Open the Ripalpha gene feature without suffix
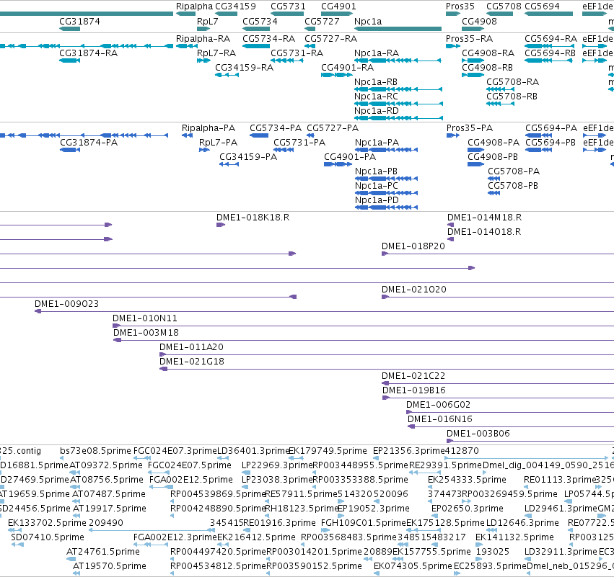 point(185,14)
